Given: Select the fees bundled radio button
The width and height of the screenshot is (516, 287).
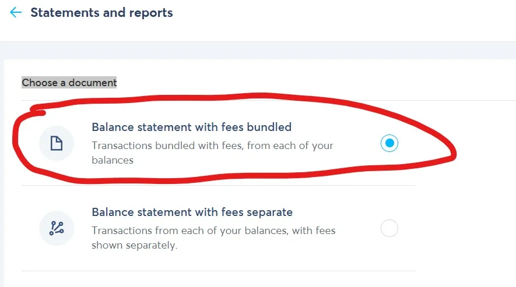Looking at the screenshot, I should pos(389,143).
